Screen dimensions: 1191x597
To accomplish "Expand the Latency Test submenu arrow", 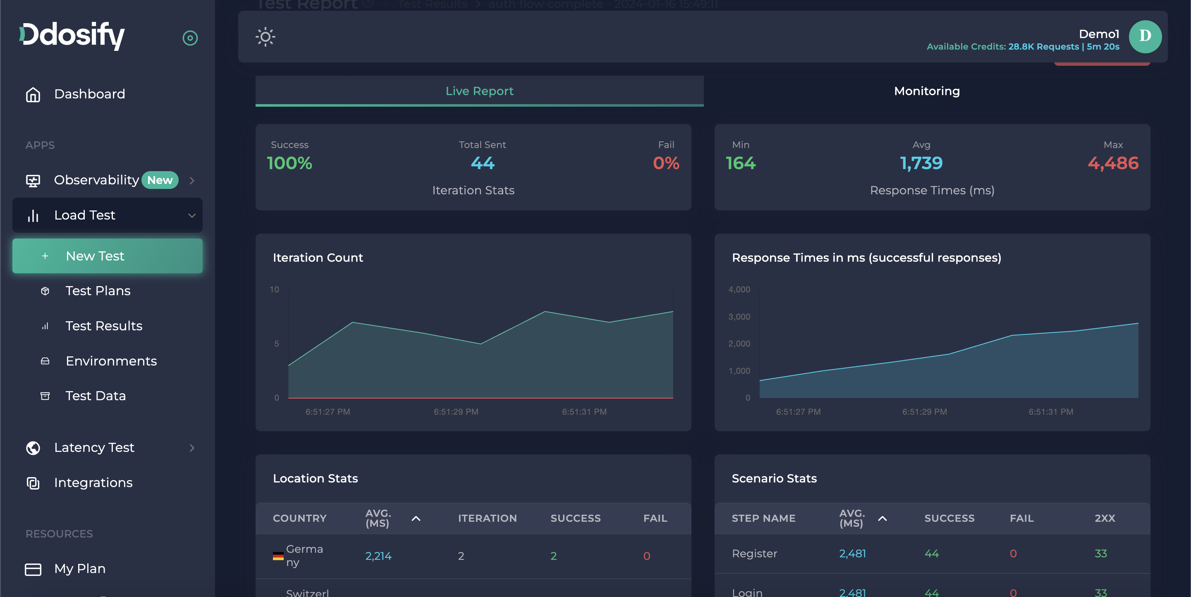I will coord(192,448).
